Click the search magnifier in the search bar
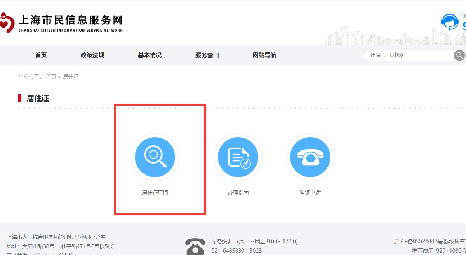Viewport: 466px width, 255px height. pyautogui.click(x=459, y=55)
